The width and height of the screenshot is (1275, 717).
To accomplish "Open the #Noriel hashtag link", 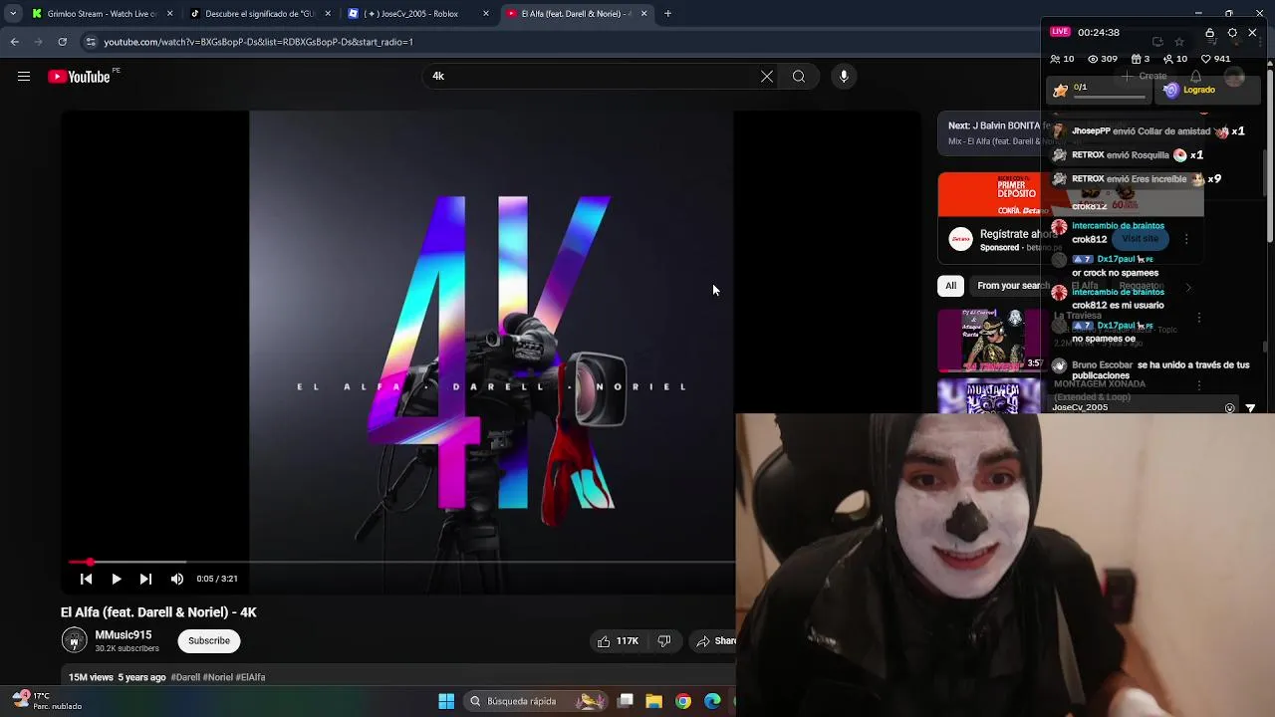I will (219, 677).
